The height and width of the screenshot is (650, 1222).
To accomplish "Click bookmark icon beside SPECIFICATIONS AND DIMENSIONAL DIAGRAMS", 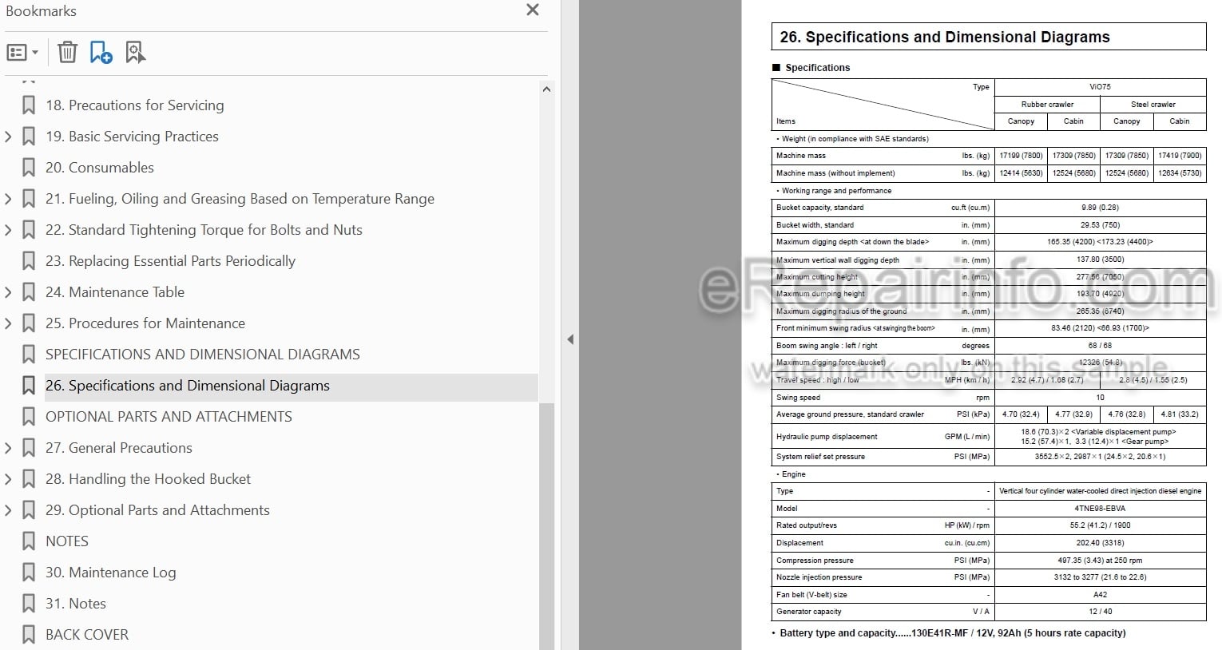I will pyautogui.click(x=29, y=355).
